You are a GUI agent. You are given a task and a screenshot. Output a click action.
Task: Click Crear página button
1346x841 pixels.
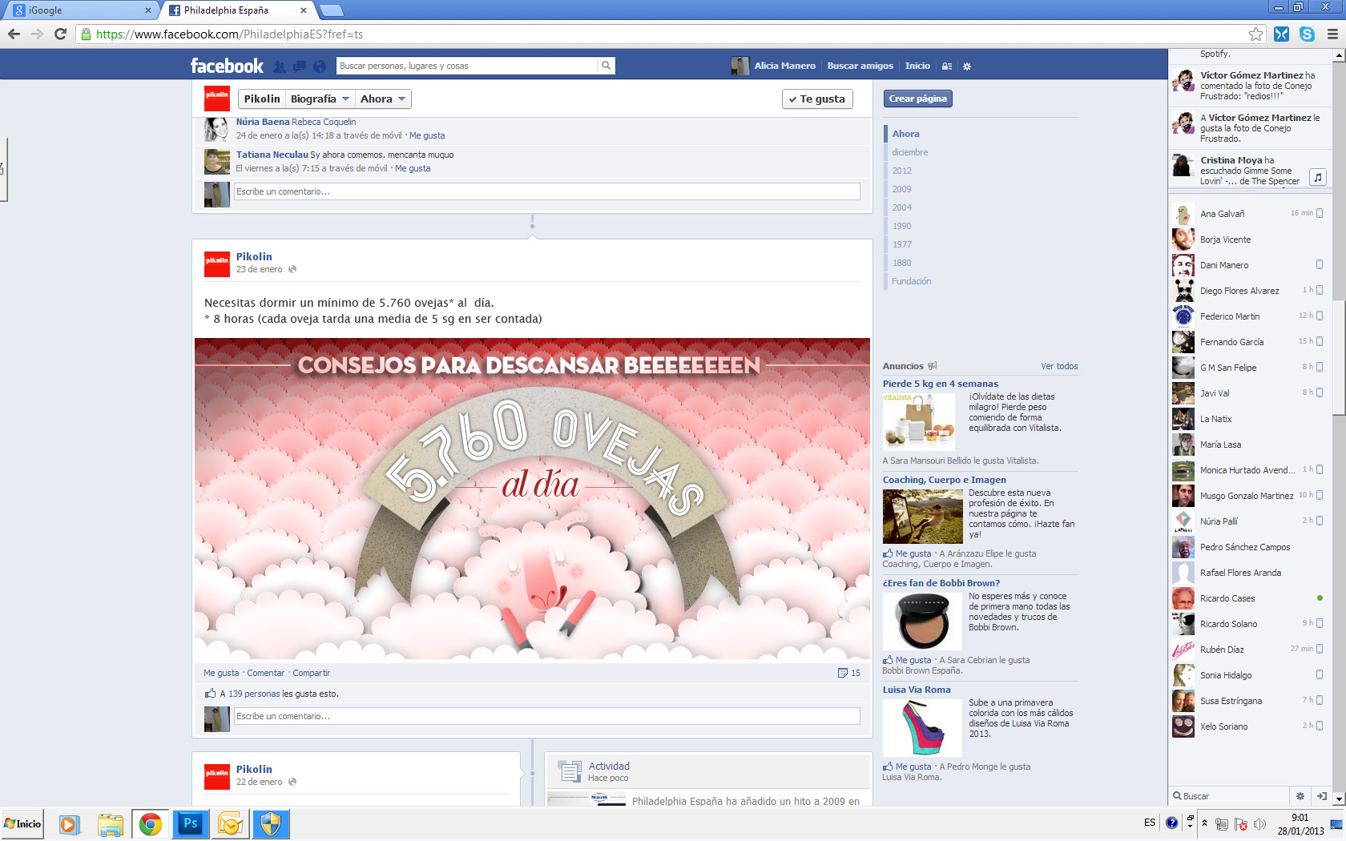[x=918, y=99]
